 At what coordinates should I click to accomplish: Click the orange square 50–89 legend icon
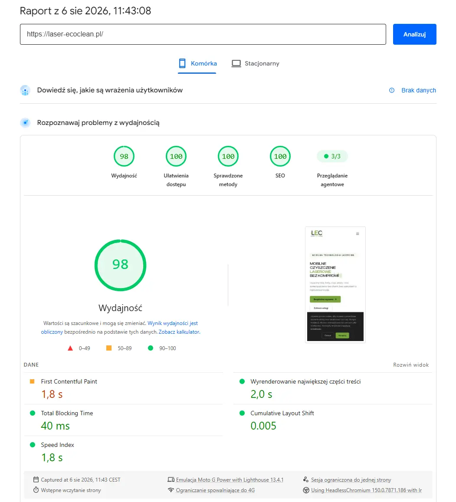click(109, 348)
